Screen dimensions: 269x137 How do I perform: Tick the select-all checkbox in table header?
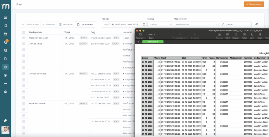(x=24, y=32)
